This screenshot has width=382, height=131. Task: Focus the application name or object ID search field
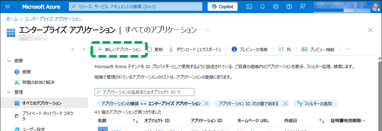(144, 92)
